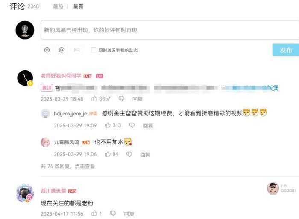
Task: Click the @ mention icon
Action: 62,50
